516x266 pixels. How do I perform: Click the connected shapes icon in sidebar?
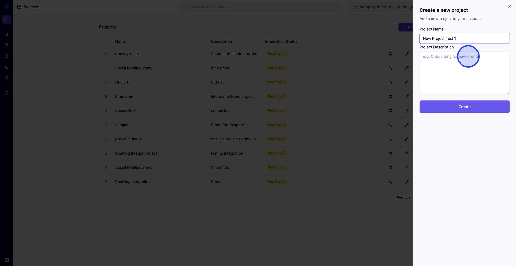point(6,67)
